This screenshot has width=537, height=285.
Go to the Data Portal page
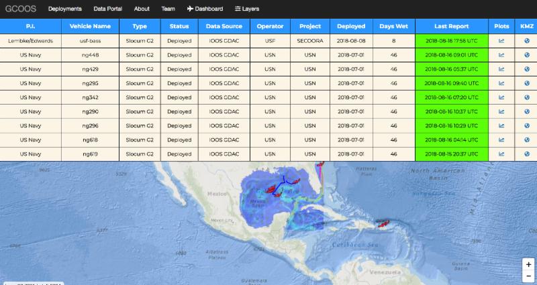point(107,9)
